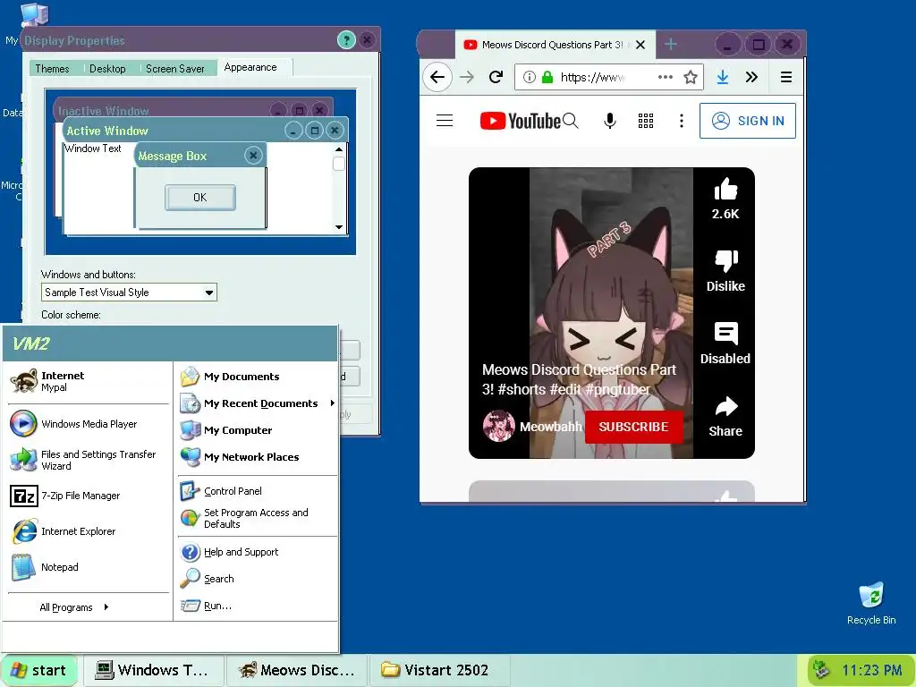This screenshot has width=916, height=687.
Task: Expand My Recent Documents submenu
Action: point(257,403)
